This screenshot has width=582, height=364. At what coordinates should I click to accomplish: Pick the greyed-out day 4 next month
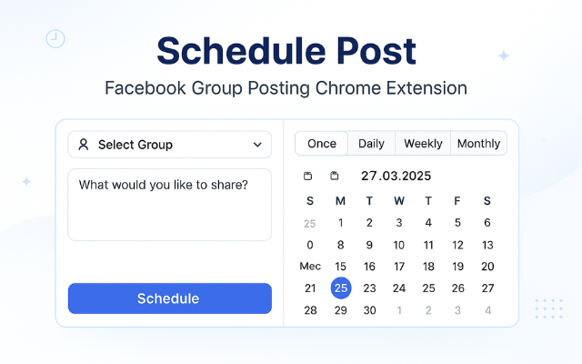click(487, 310)
